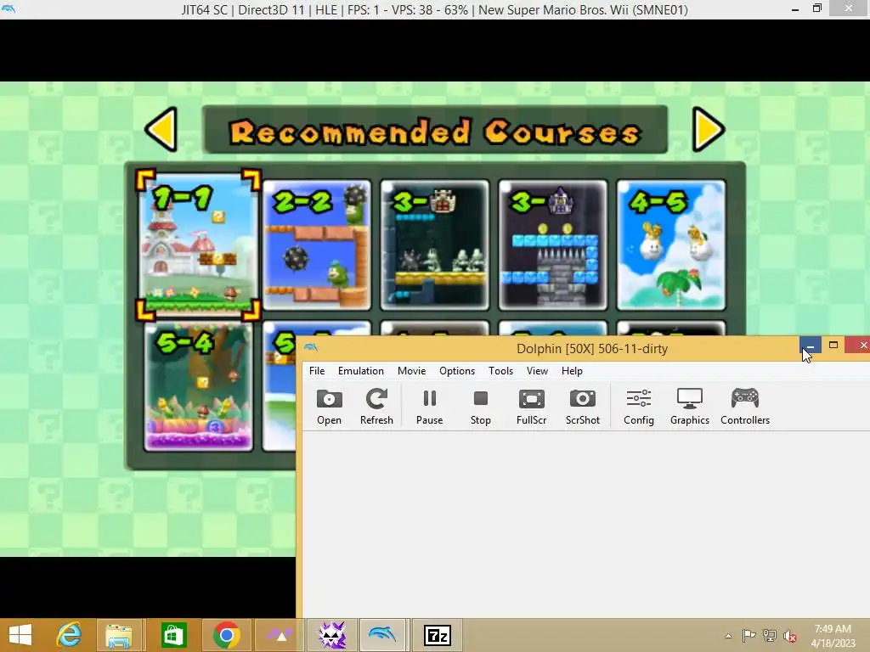
Task: Open the Options menu
Action: 457,371
